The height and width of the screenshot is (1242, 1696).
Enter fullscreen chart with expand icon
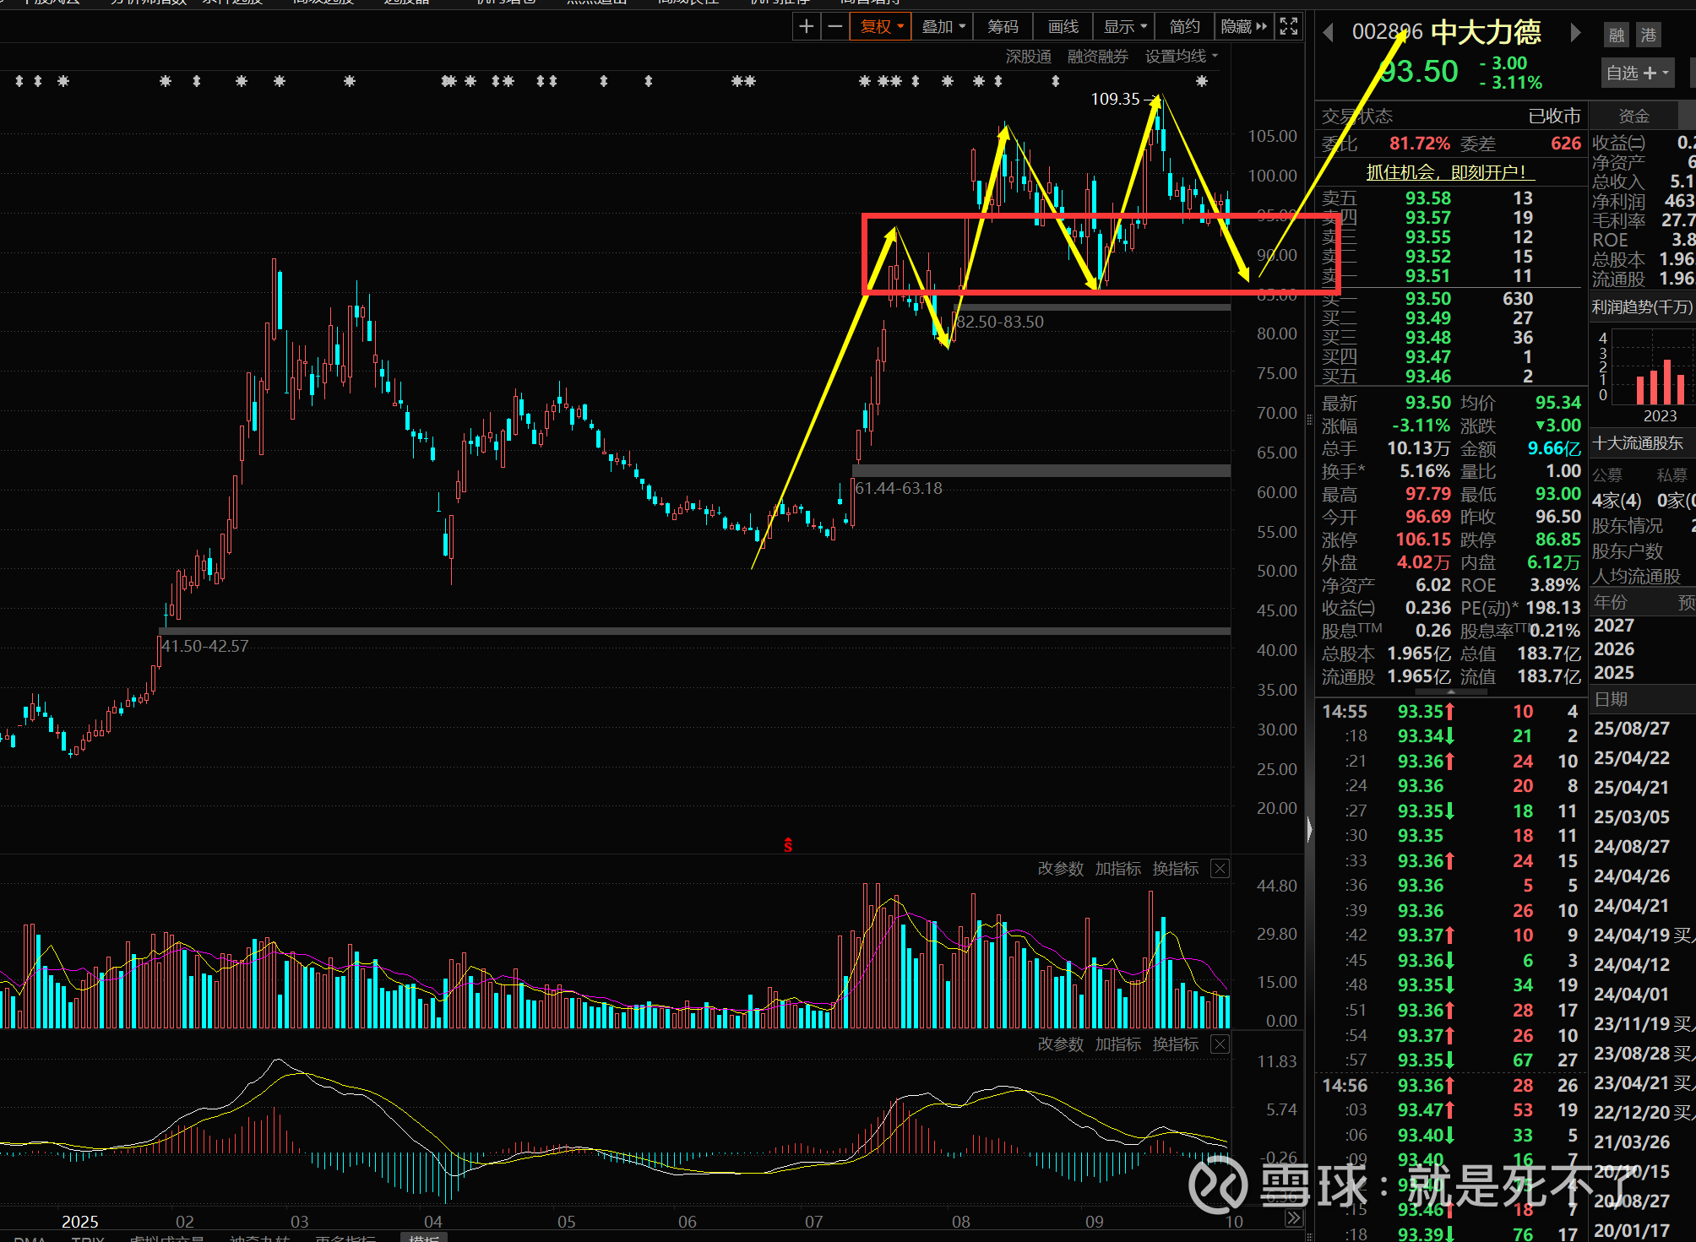[1289, 27]
